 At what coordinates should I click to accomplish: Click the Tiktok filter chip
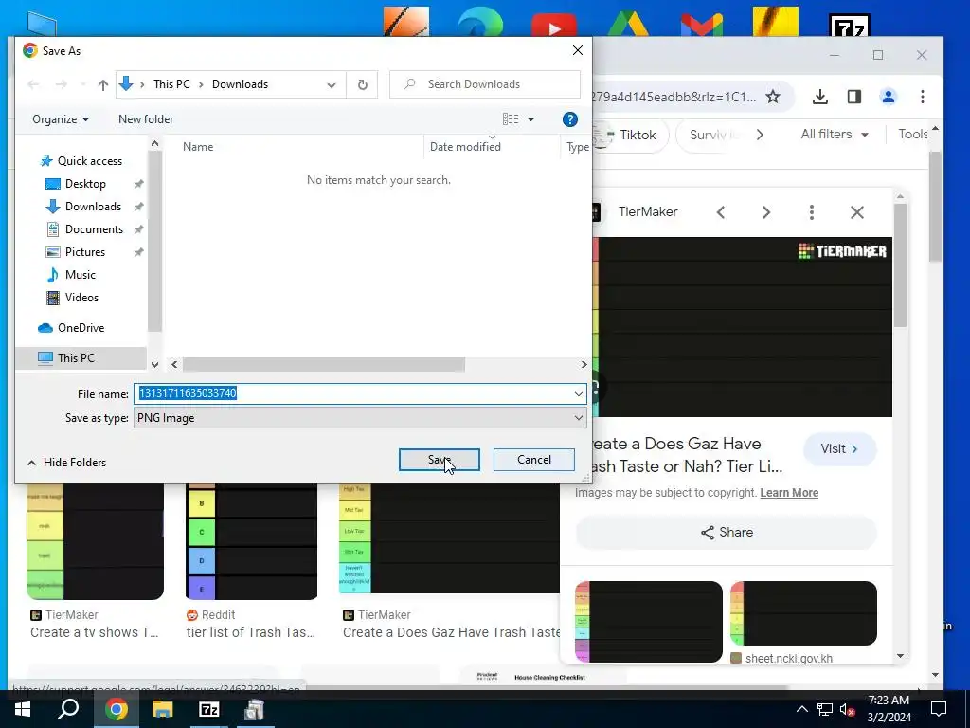pyautogui.click(x=629, y=135)
